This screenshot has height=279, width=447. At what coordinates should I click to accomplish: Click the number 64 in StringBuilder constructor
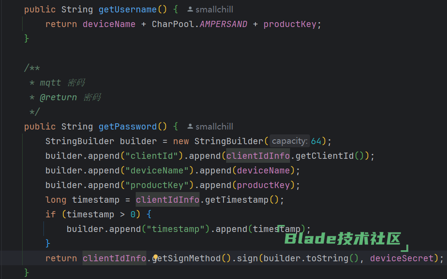tap(316, 141)
